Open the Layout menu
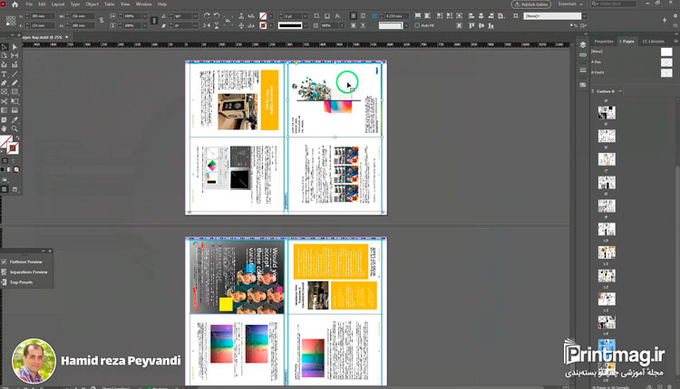This screenshot has height=389, width=680. point(58,5)
